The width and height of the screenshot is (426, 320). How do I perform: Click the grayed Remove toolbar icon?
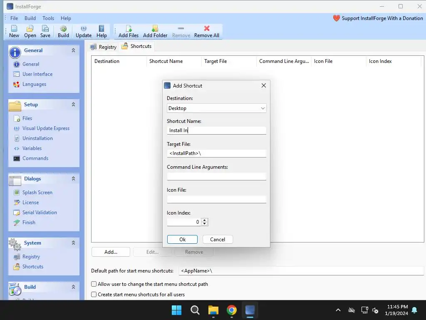coord(181,31)
